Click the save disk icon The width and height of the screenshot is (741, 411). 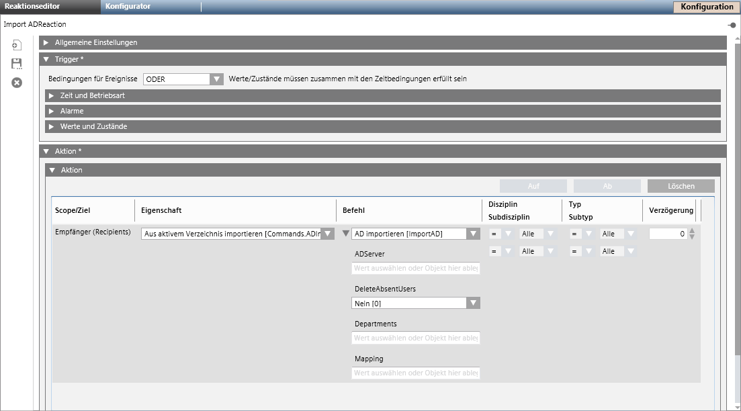17,64
